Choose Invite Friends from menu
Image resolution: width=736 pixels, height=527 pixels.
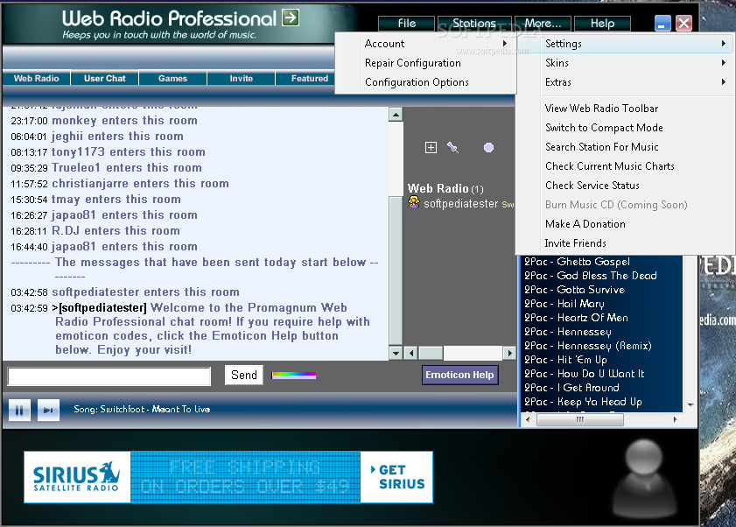[x=626, y=243]
